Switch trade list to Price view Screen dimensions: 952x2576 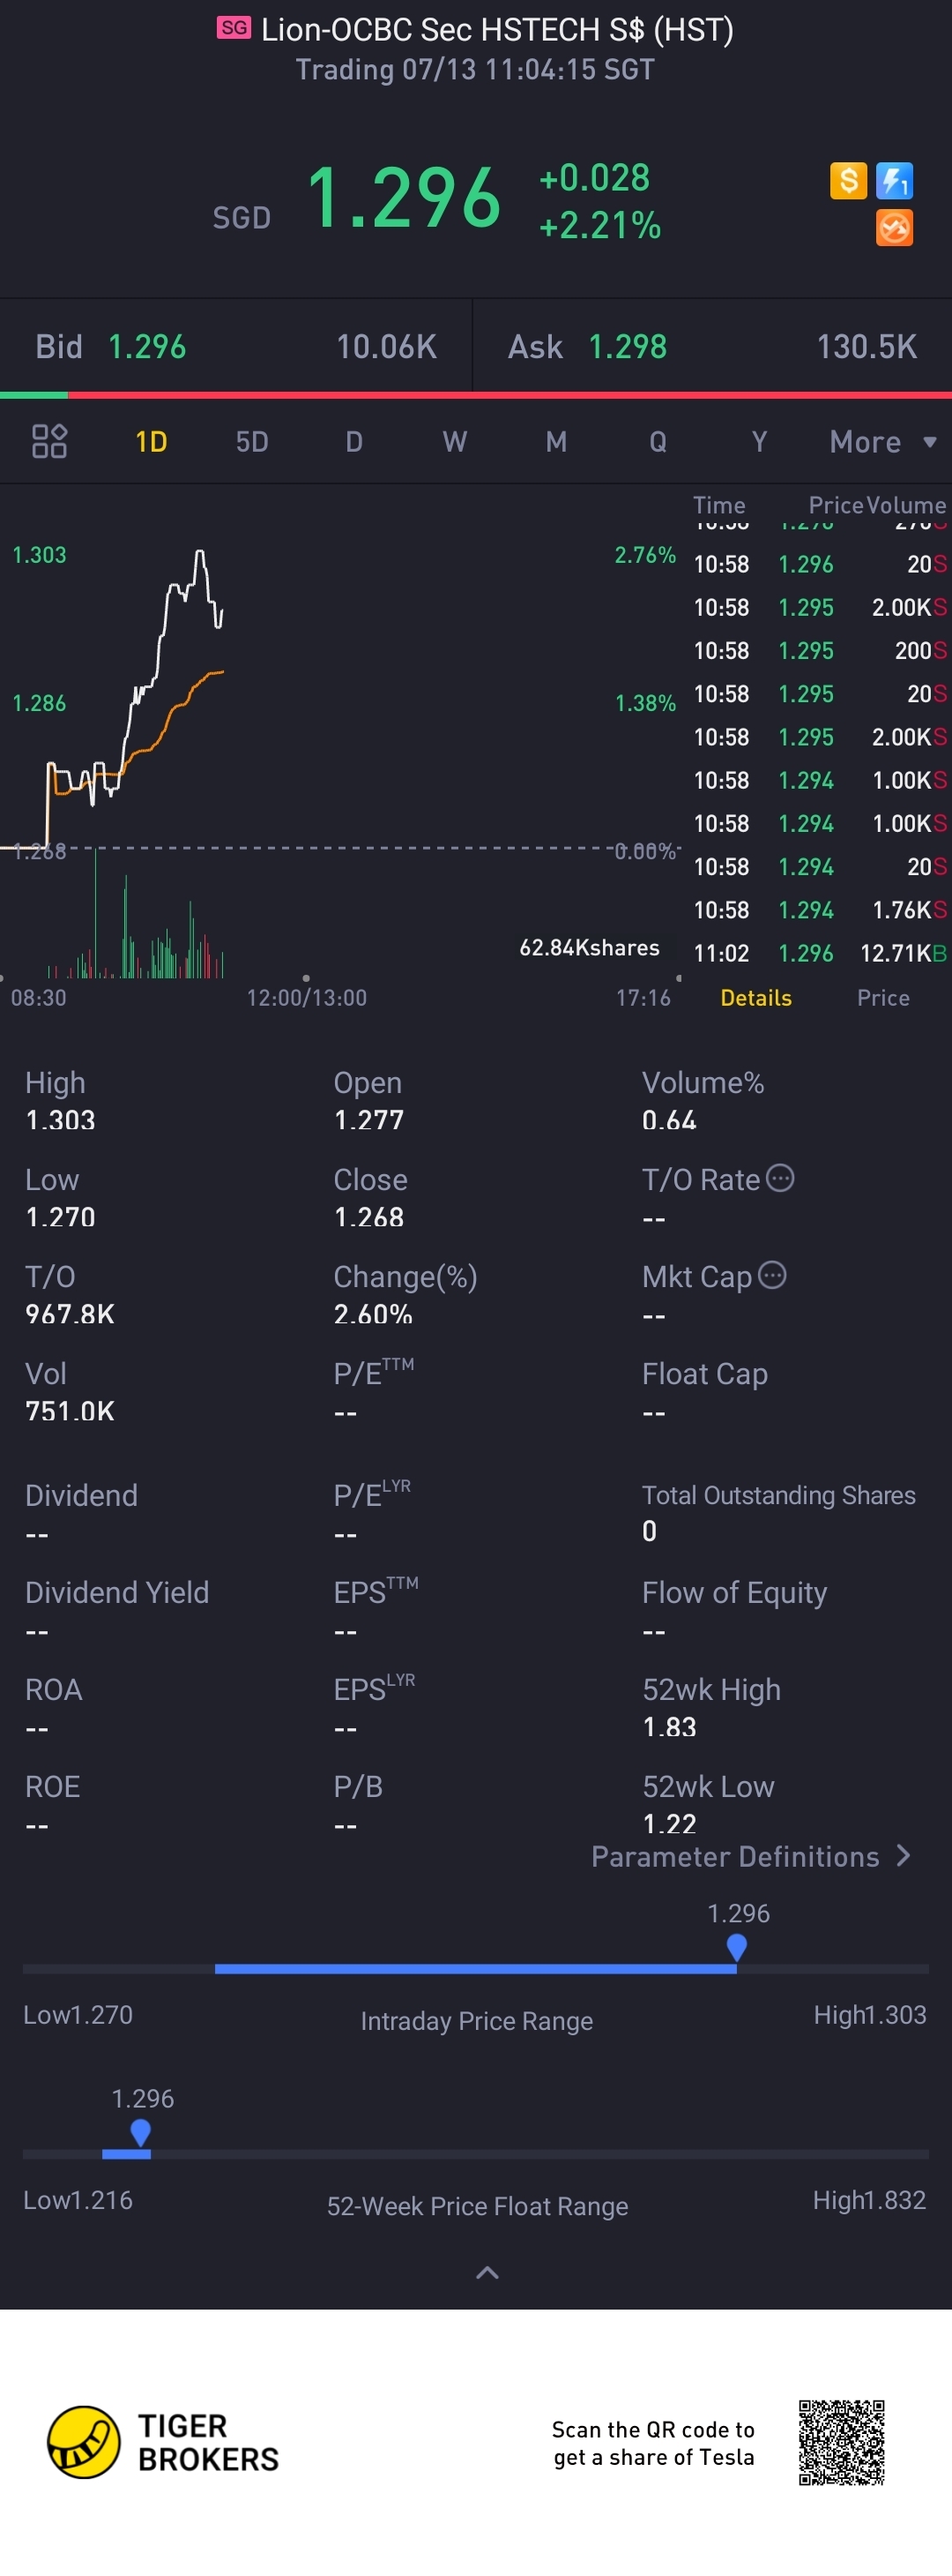[883, 998]
